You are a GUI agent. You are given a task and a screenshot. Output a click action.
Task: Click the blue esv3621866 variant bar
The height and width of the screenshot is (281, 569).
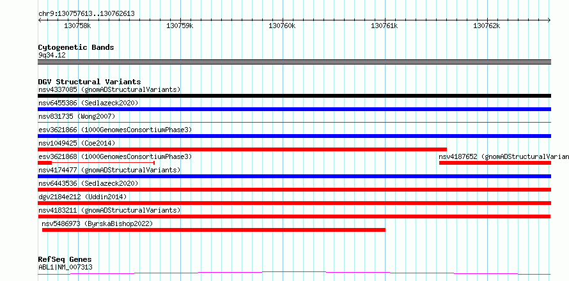point(294,136)
